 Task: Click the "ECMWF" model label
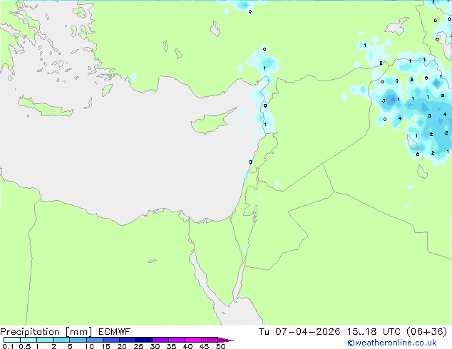[x=115, y=332]
